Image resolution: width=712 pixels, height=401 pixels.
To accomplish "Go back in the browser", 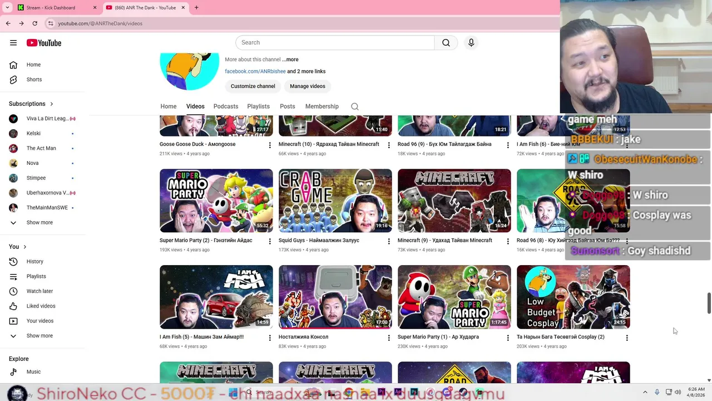I will click(8, 23).
